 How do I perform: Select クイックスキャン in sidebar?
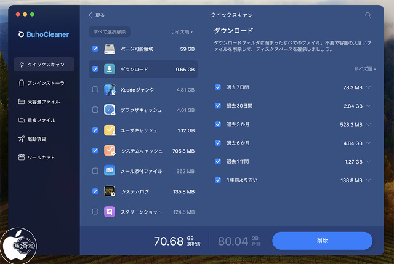[x=44, y=64]
